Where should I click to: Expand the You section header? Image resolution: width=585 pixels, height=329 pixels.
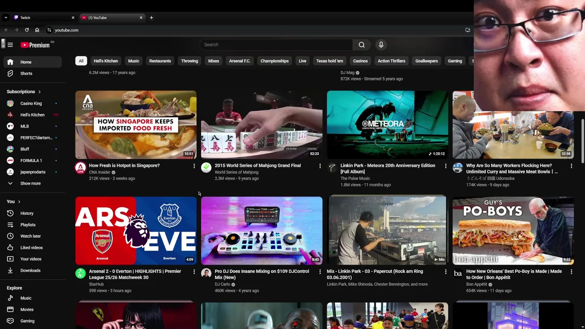pos(13,202)
